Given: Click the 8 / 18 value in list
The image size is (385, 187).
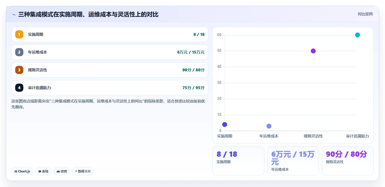Looking at the screenshot, I should 199,34.
